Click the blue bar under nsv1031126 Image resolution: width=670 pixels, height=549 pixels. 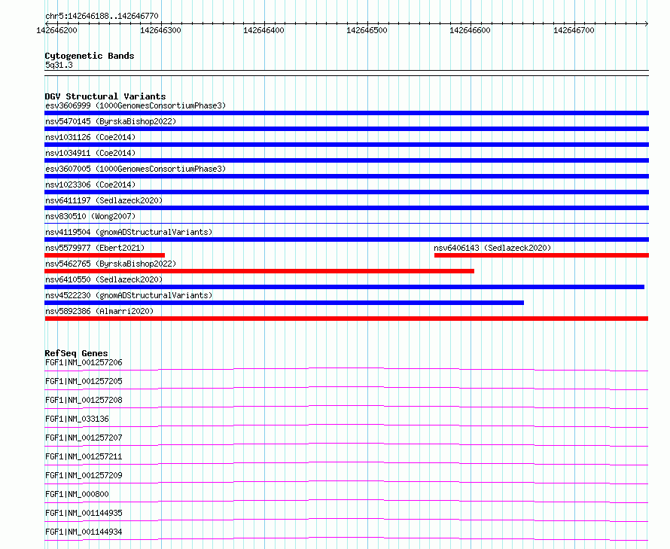(x=346, y=145)
